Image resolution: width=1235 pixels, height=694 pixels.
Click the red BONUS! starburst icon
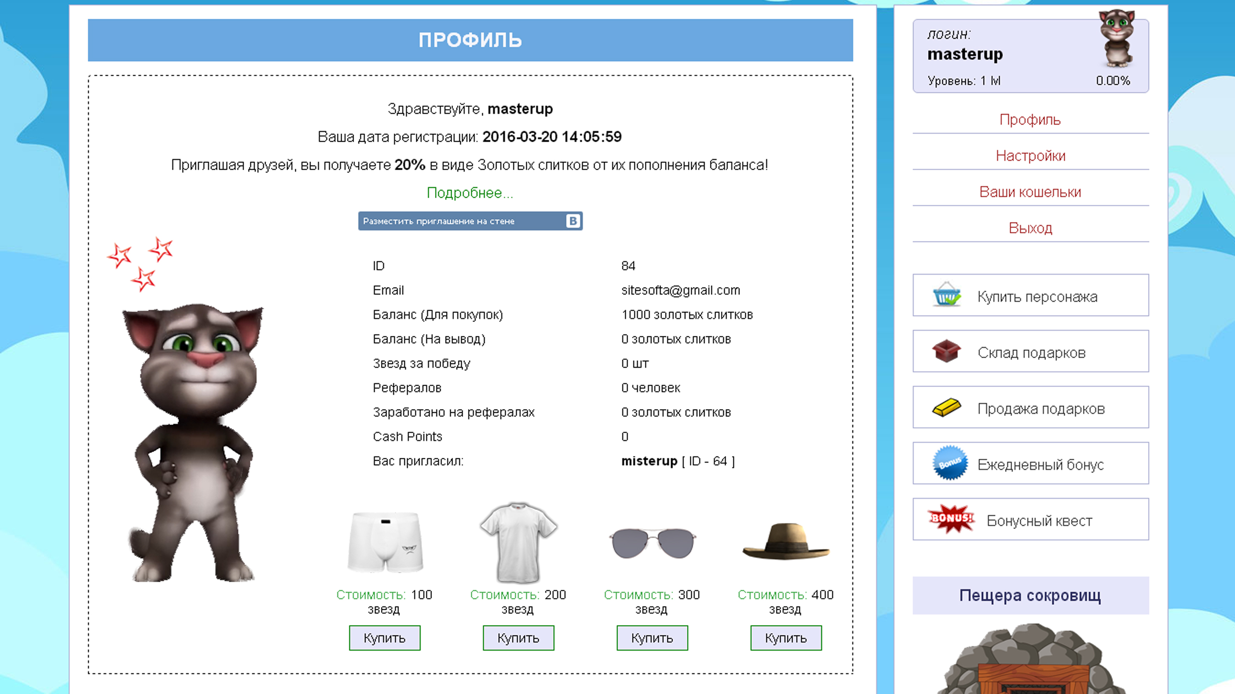pos(951,519)
